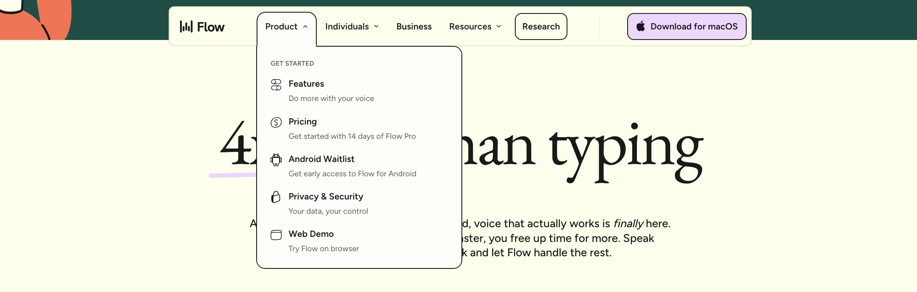917x292 pixels.
Task: Click 'Do more with your voice' text
Action: pos(331,98)
